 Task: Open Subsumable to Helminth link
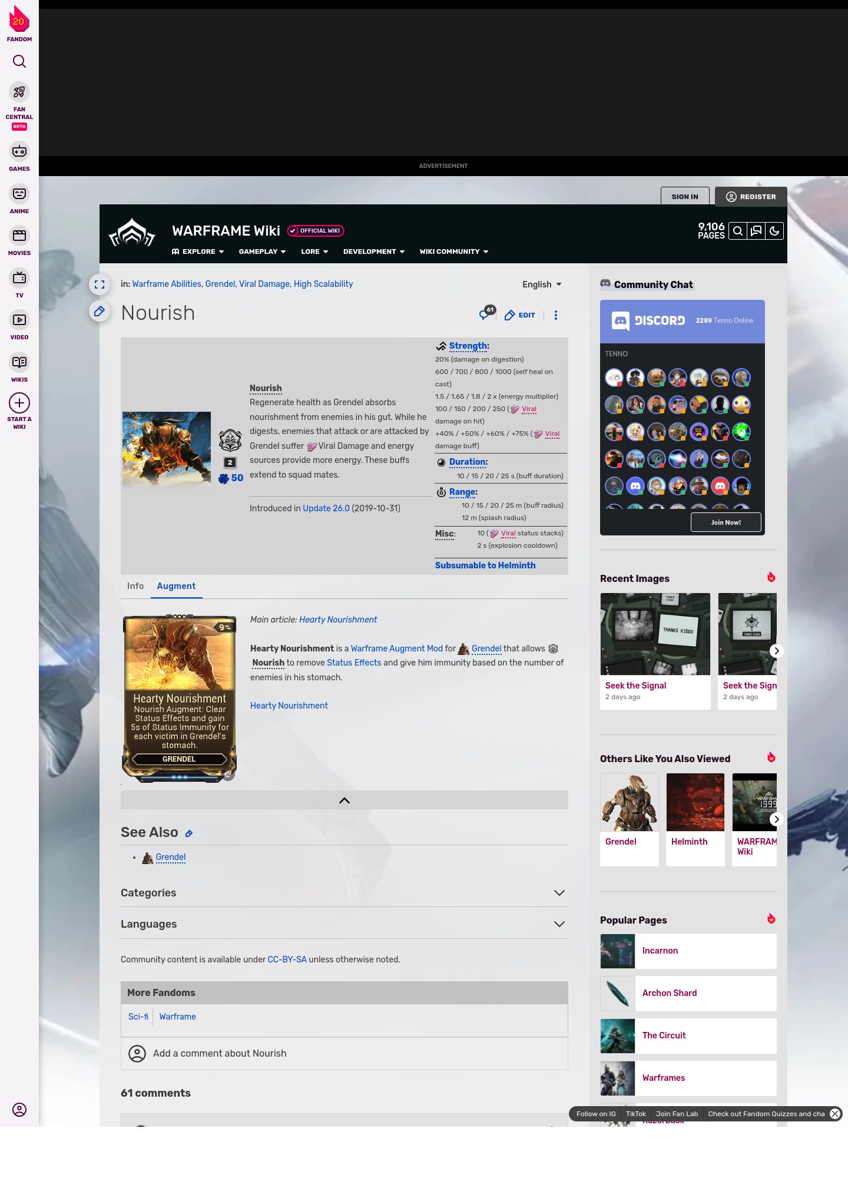point(485,565)
